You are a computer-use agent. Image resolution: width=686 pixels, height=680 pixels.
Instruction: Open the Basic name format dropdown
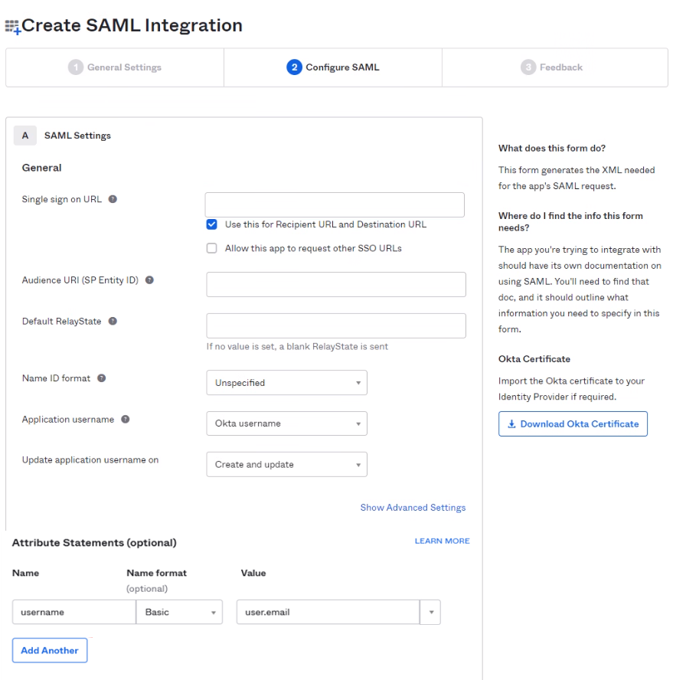179,613
